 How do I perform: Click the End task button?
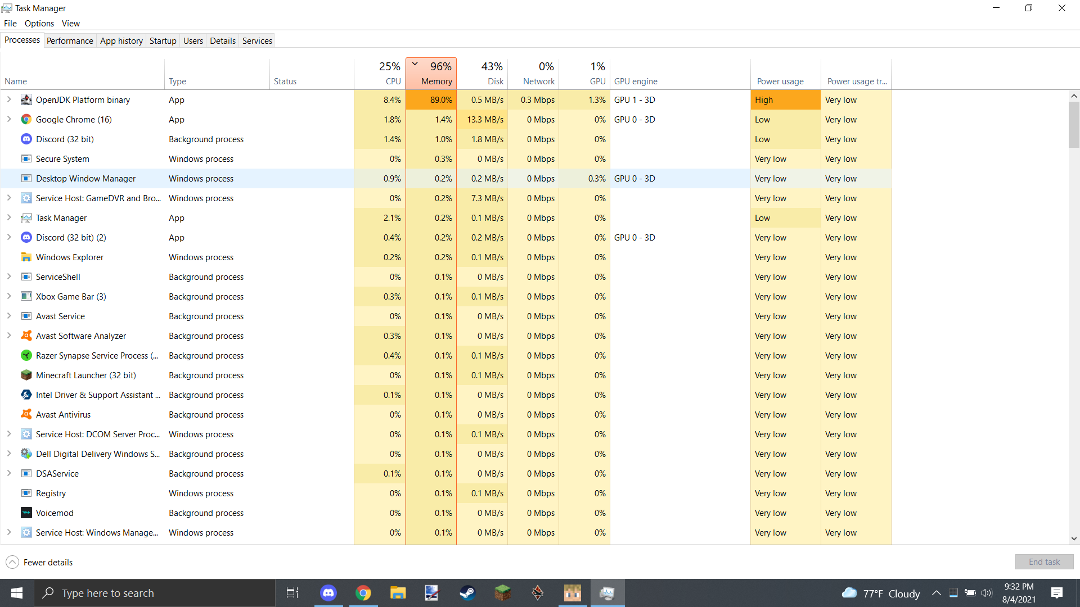coord(1044,562)
